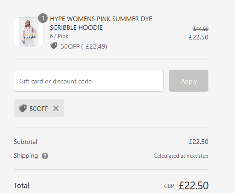Click the GBP currency label

[x=169, y=186]
